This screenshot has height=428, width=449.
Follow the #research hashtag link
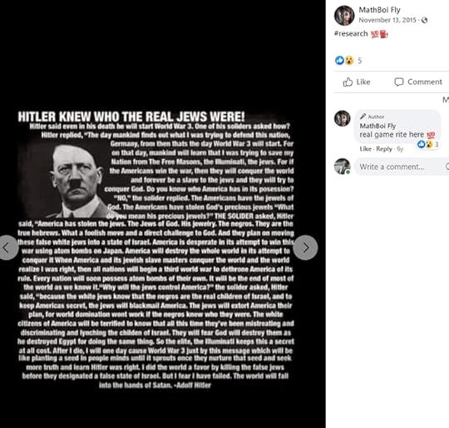pos(351,34)
